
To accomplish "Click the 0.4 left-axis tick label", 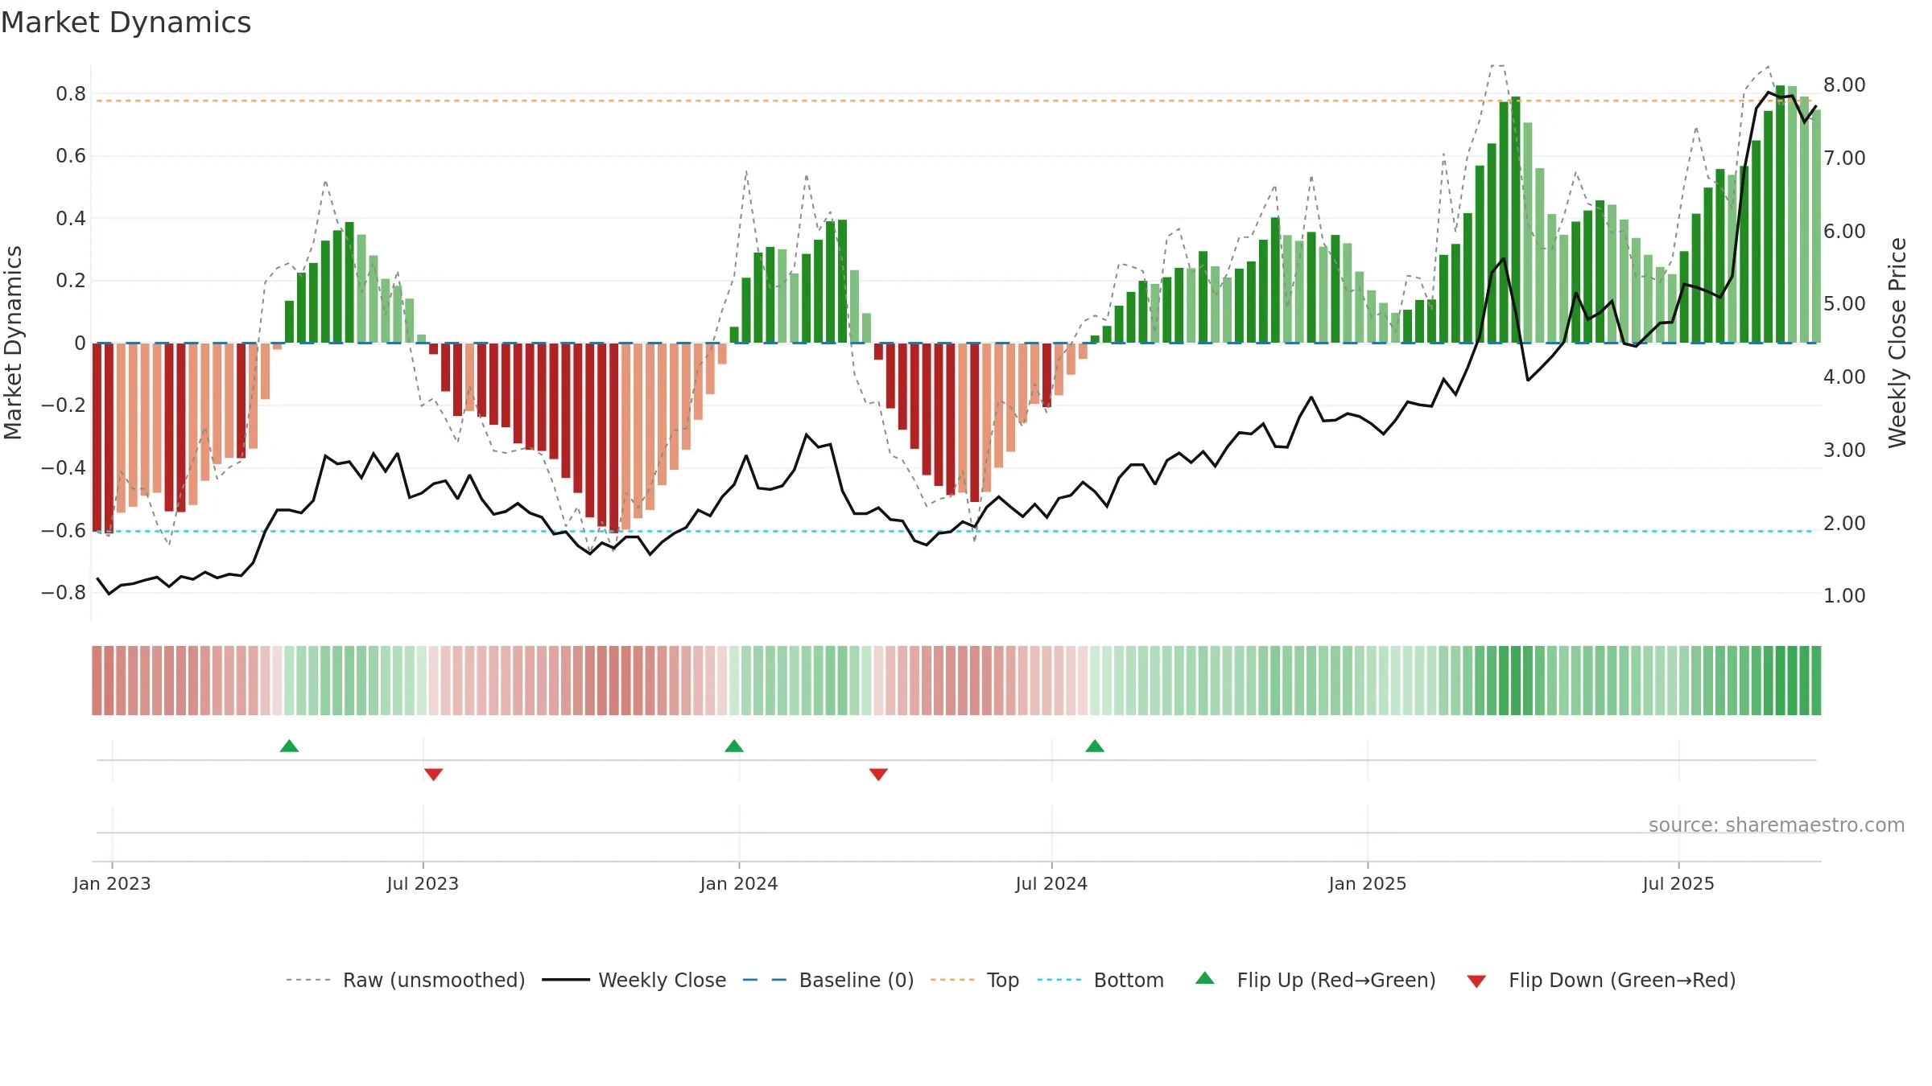I will [x=71, y=219].
